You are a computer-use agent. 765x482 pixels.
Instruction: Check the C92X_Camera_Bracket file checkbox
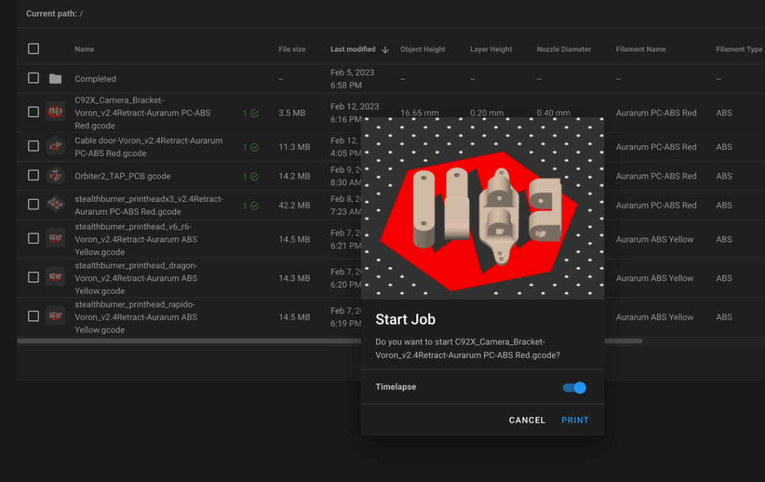click(x=34, y=112)
